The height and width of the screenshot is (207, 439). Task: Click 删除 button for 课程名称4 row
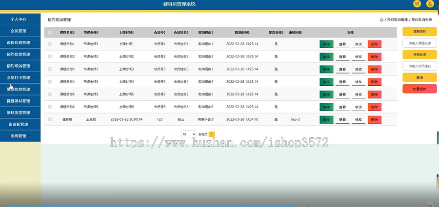(x=375, y=82)
